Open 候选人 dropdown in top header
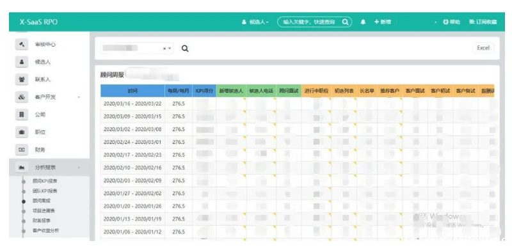Image resolution: width=512 pixels, height=250 pixels. pos(255,22)
